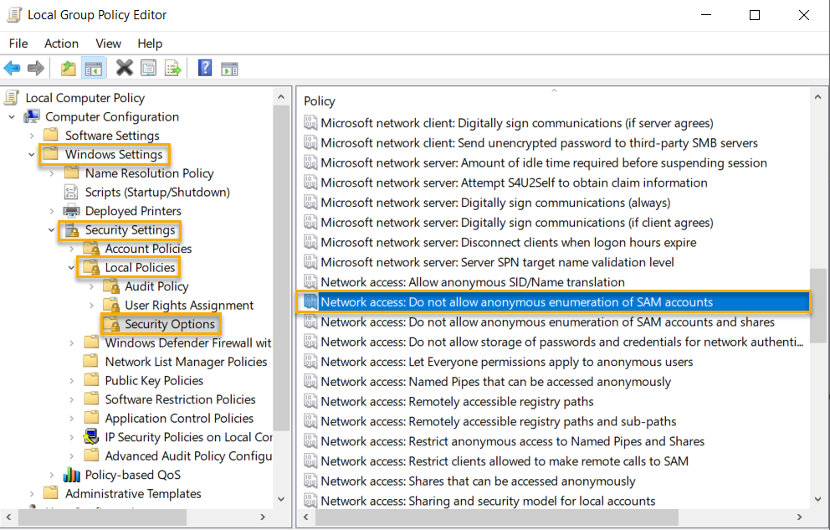Show the action pane using the rightmost toolbar icon

(x=229, y=68)
